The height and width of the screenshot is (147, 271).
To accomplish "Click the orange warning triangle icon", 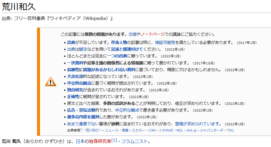I will (51, 82).
